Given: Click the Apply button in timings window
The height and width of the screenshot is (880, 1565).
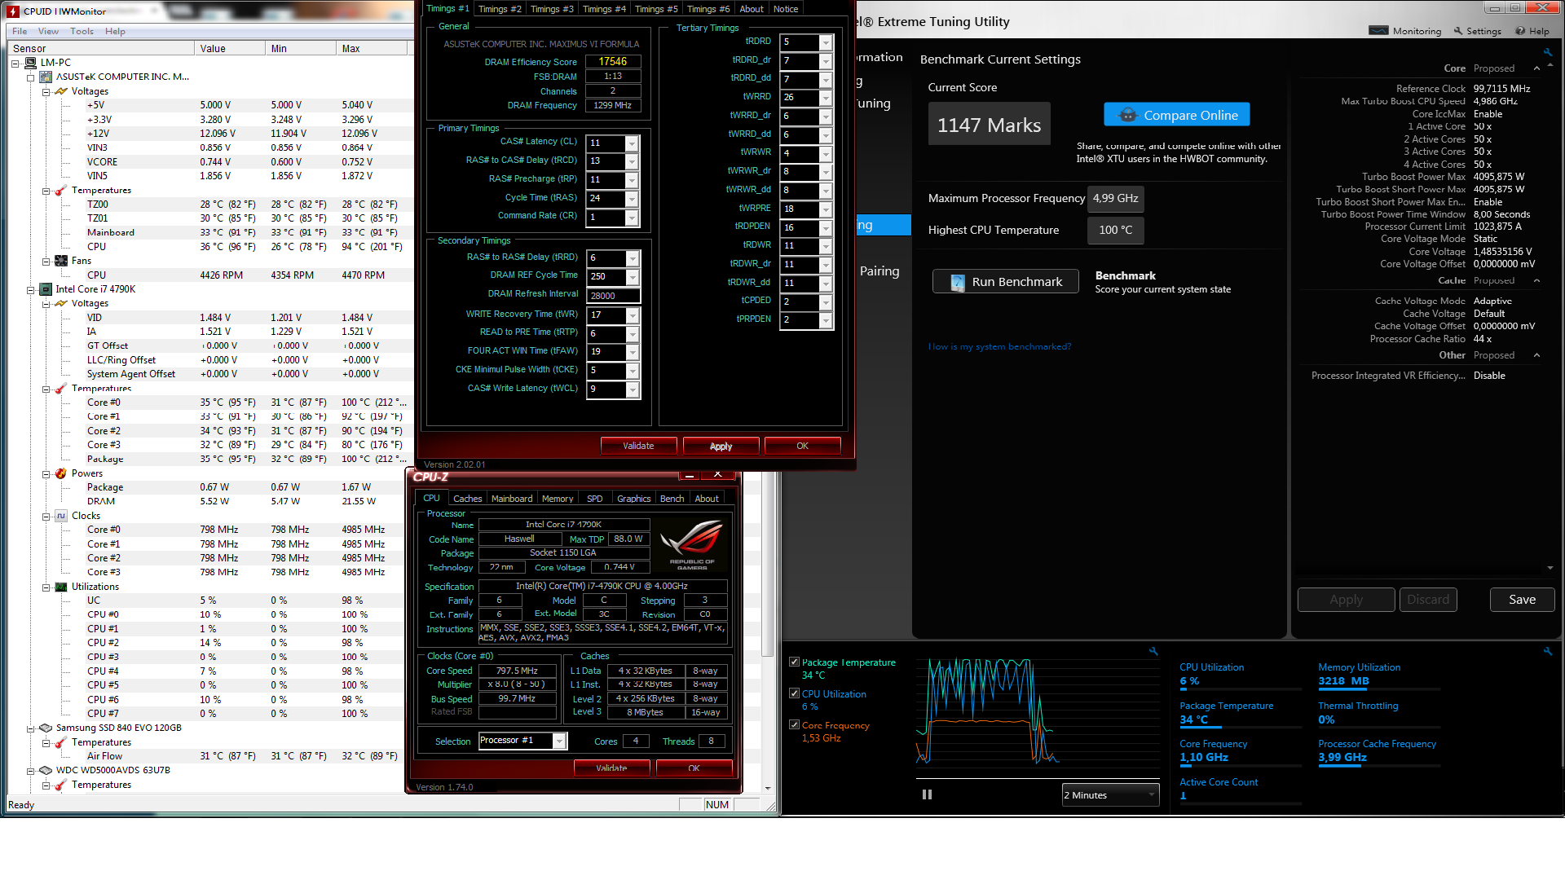Looking at the screenshot, I should 721,446.
